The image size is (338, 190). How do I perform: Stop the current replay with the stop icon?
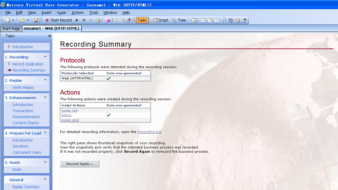(84, 20)
